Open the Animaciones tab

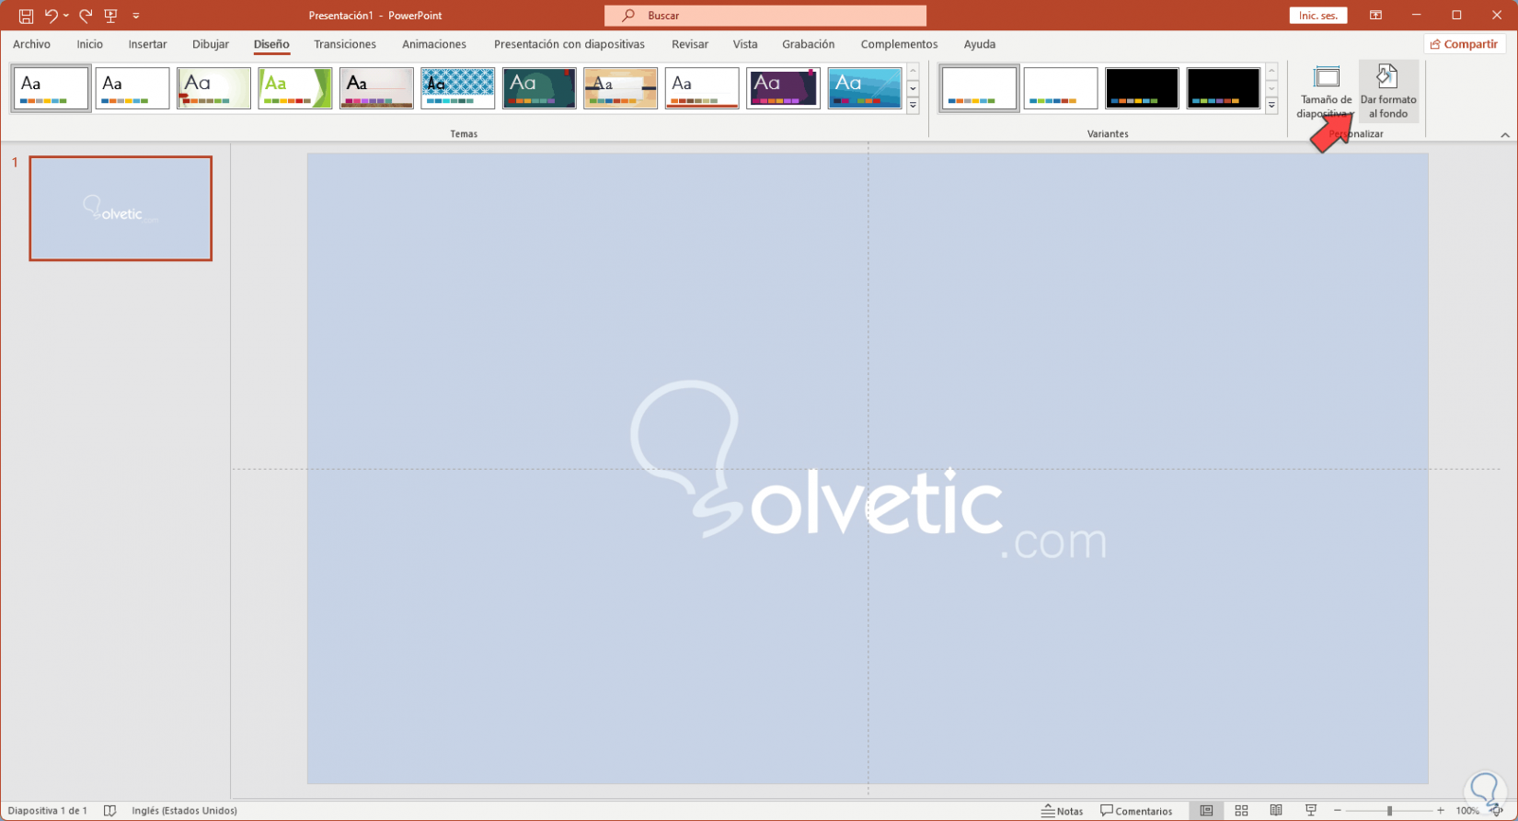tap(434, 44)
